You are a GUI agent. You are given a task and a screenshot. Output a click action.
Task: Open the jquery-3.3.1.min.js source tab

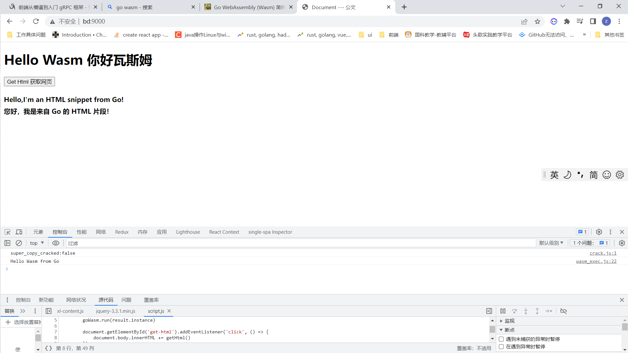click(x=115, y=311)
